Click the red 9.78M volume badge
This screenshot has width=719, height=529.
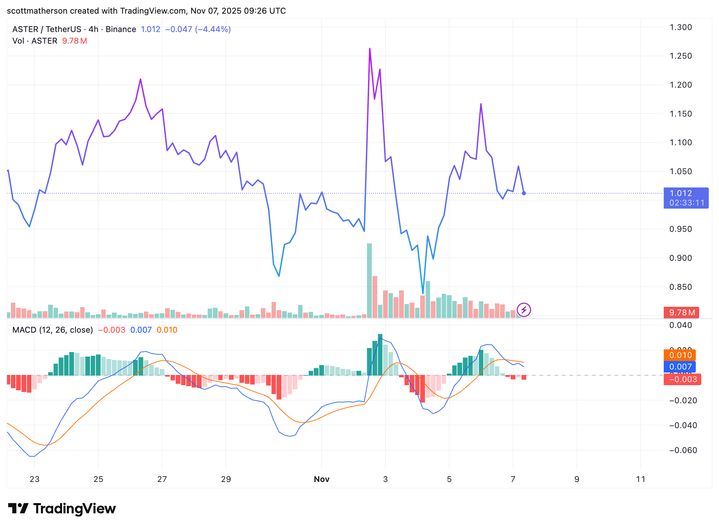(681, 313)
